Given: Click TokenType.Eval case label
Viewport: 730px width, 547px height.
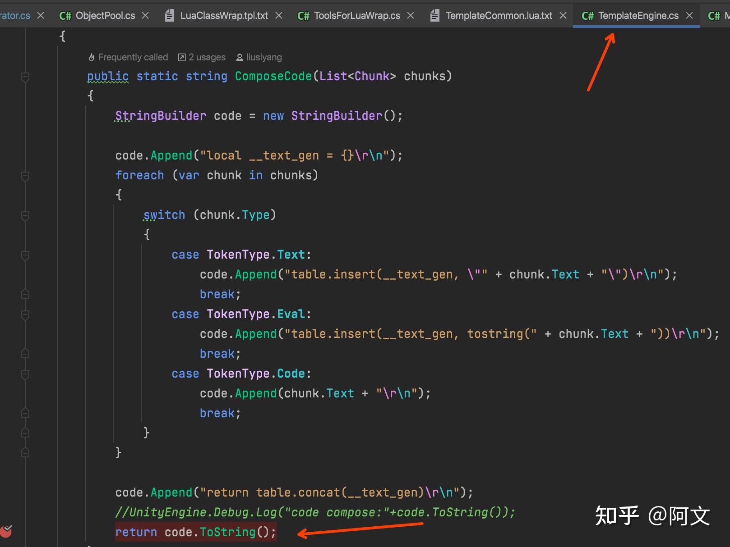Looking at the screenshot, I should pyautogui.click(x=255, y=314).
